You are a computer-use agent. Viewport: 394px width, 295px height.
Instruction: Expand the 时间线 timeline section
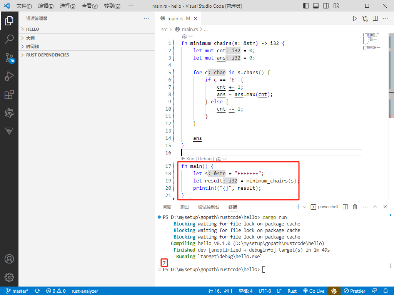(x=87, y=46)
